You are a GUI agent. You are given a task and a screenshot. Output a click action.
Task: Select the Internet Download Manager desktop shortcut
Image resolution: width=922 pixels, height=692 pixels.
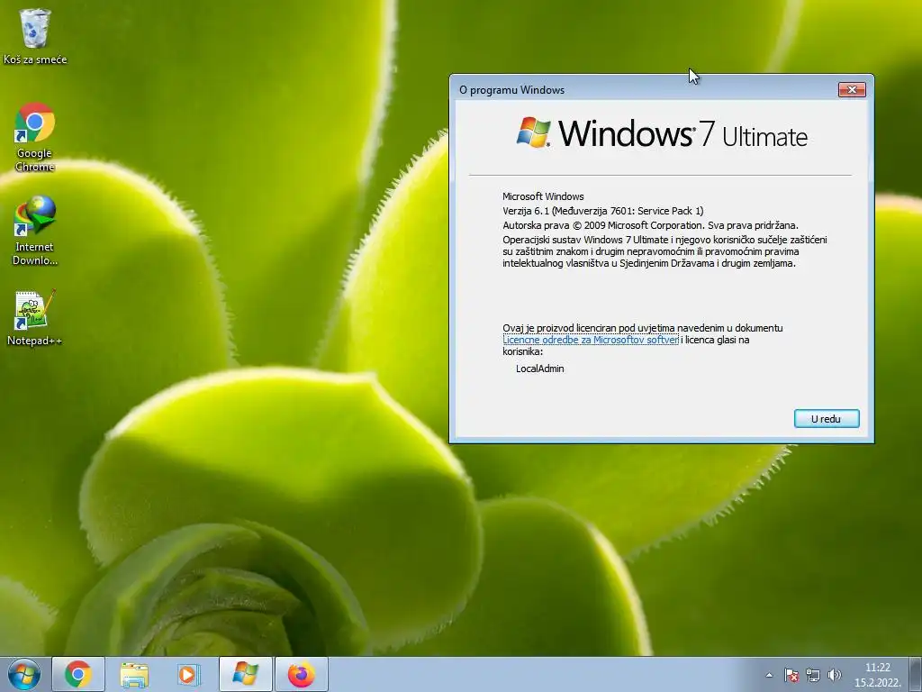click(x=35, y=231)
